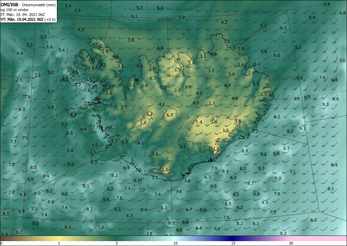
Task: Click the '5' tick on the color scale
Action: coord(117,243)
